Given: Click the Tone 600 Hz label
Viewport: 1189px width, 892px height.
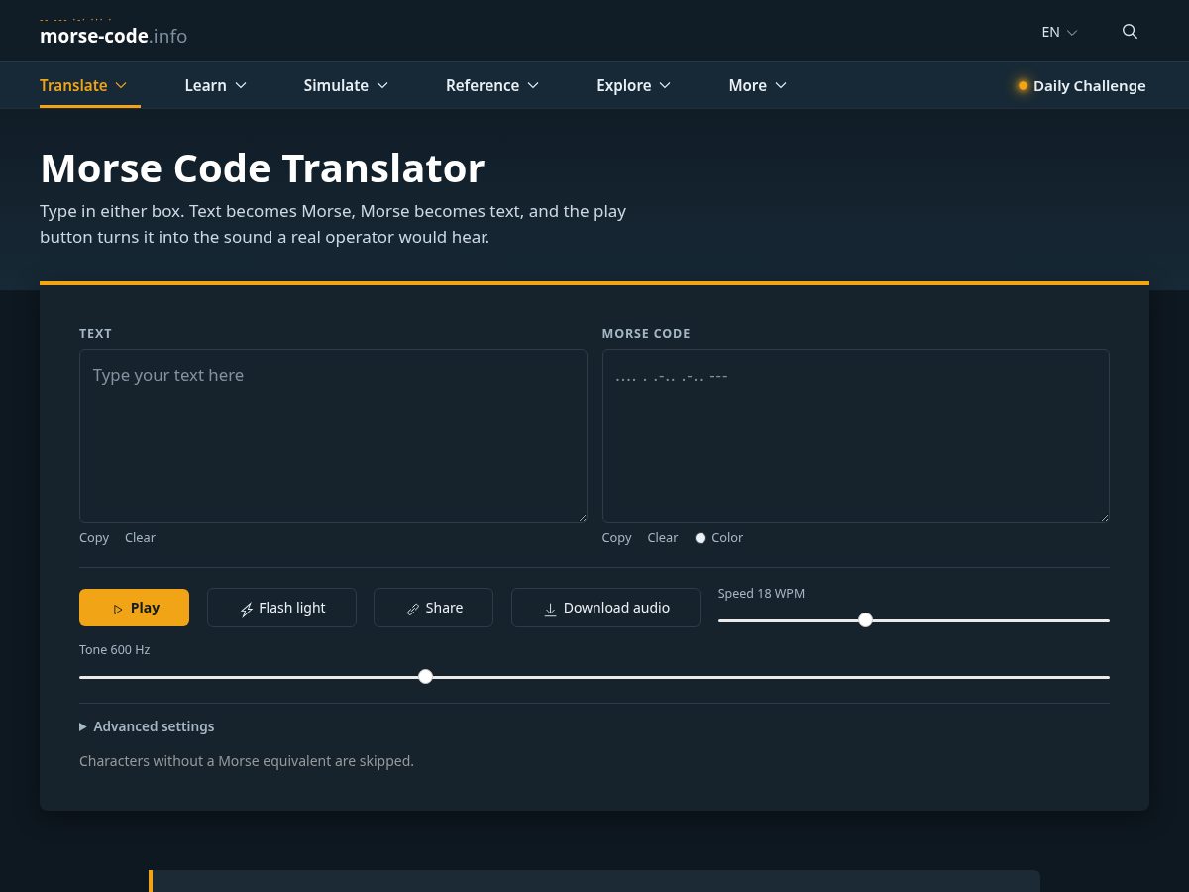Looking at the screenshot, I should (114, 650).
